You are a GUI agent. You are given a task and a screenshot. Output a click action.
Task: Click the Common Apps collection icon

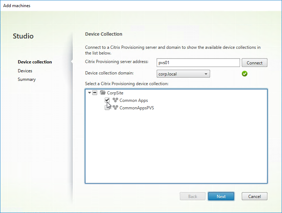click(x=115, y=100)
